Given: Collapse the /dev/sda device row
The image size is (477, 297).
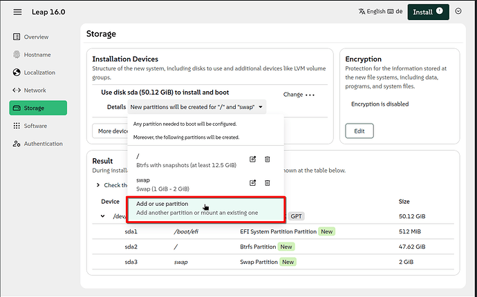Looking at the screenshot, I should point(104,216).
